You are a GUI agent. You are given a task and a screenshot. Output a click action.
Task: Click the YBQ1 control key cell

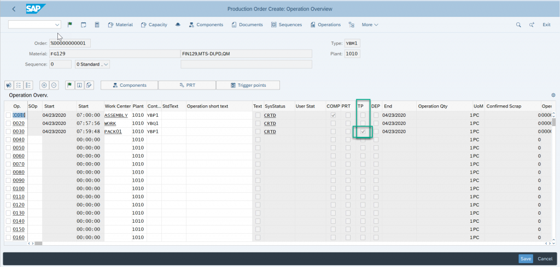pyautogui.click(x=154, y=123)
